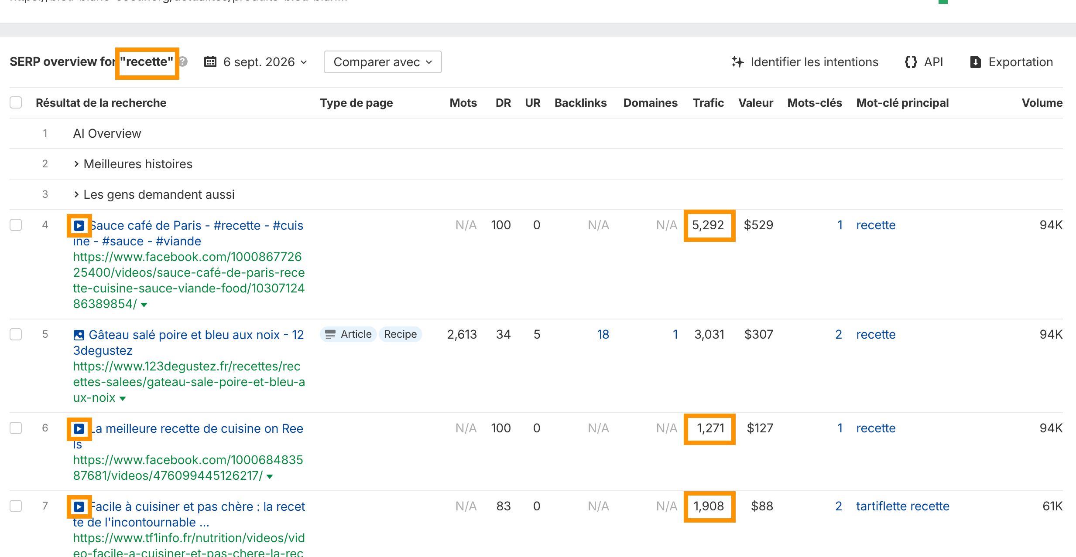Sort by the Volume column header
Screen dimensions: 1076x557
(1042, 103)
